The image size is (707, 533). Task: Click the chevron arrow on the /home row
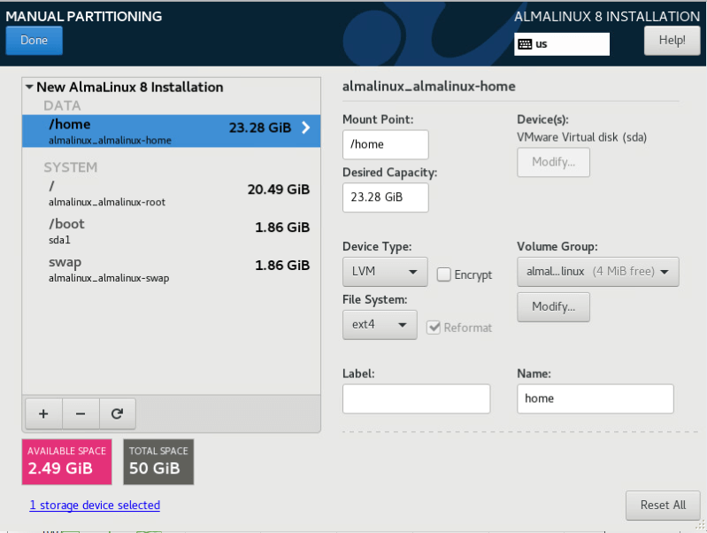click(x=305, y=127)
